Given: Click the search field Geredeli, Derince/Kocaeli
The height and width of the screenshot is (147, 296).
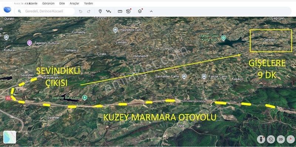Looking at the screenshot, I should pos(44,11).
